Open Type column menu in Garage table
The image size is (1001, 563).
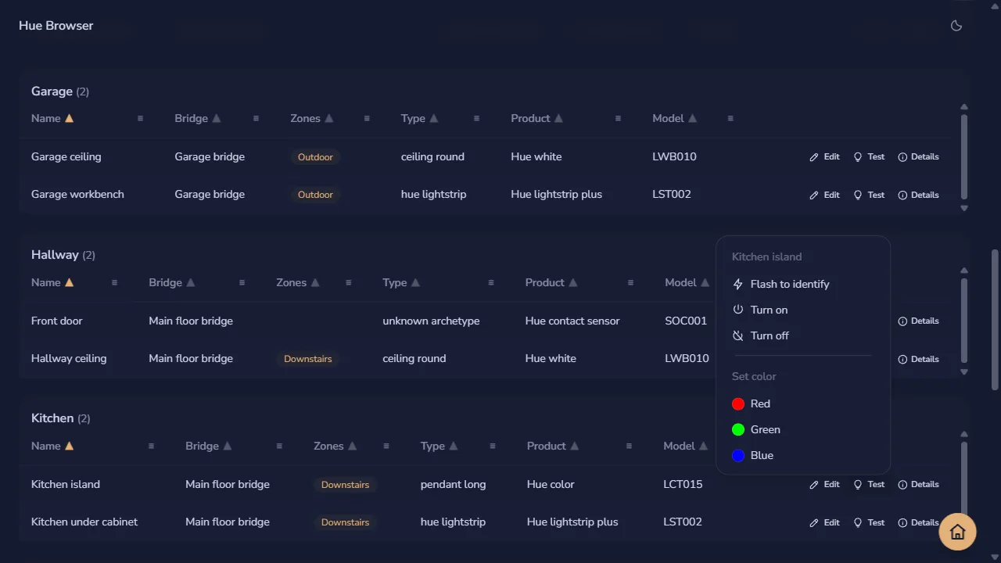[x=476, y=119]
